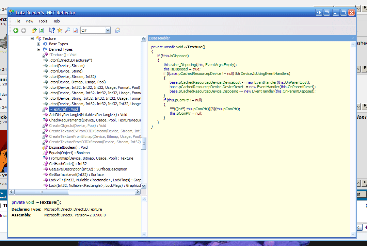Screen dimensions: 367x246
Task: Open Search with the magnifier icon
Action: coord(68,30)
